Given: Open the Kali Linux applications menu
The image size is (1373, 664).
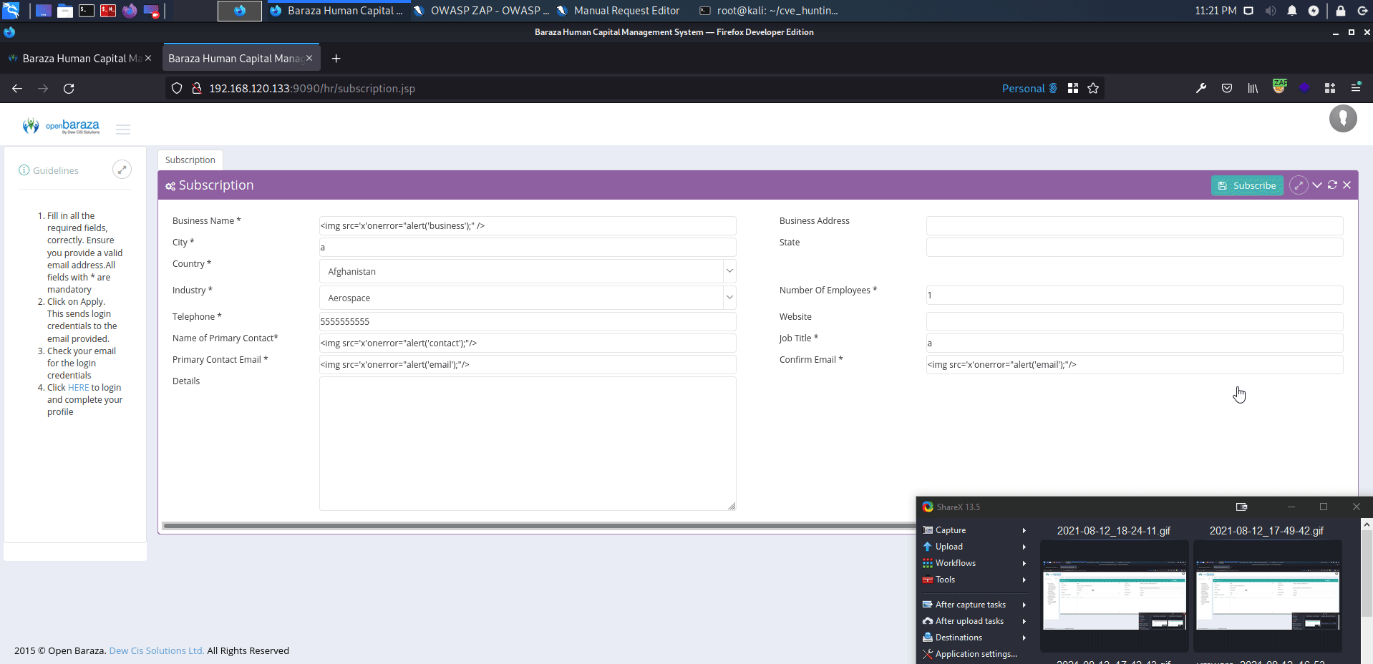Looking at the screenshot, I should click(11, 10).
